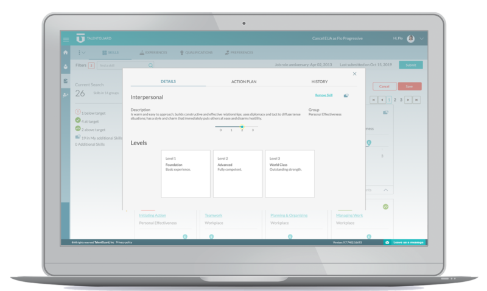Viewport: 487px width, 291px height.
Task: Switch to the Experiences tab
Action: tap(153, 53)
